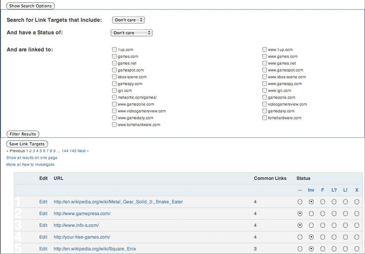365x254 pixels.
Task: Click Save Link Targets button
Action: tap(27, 144)
